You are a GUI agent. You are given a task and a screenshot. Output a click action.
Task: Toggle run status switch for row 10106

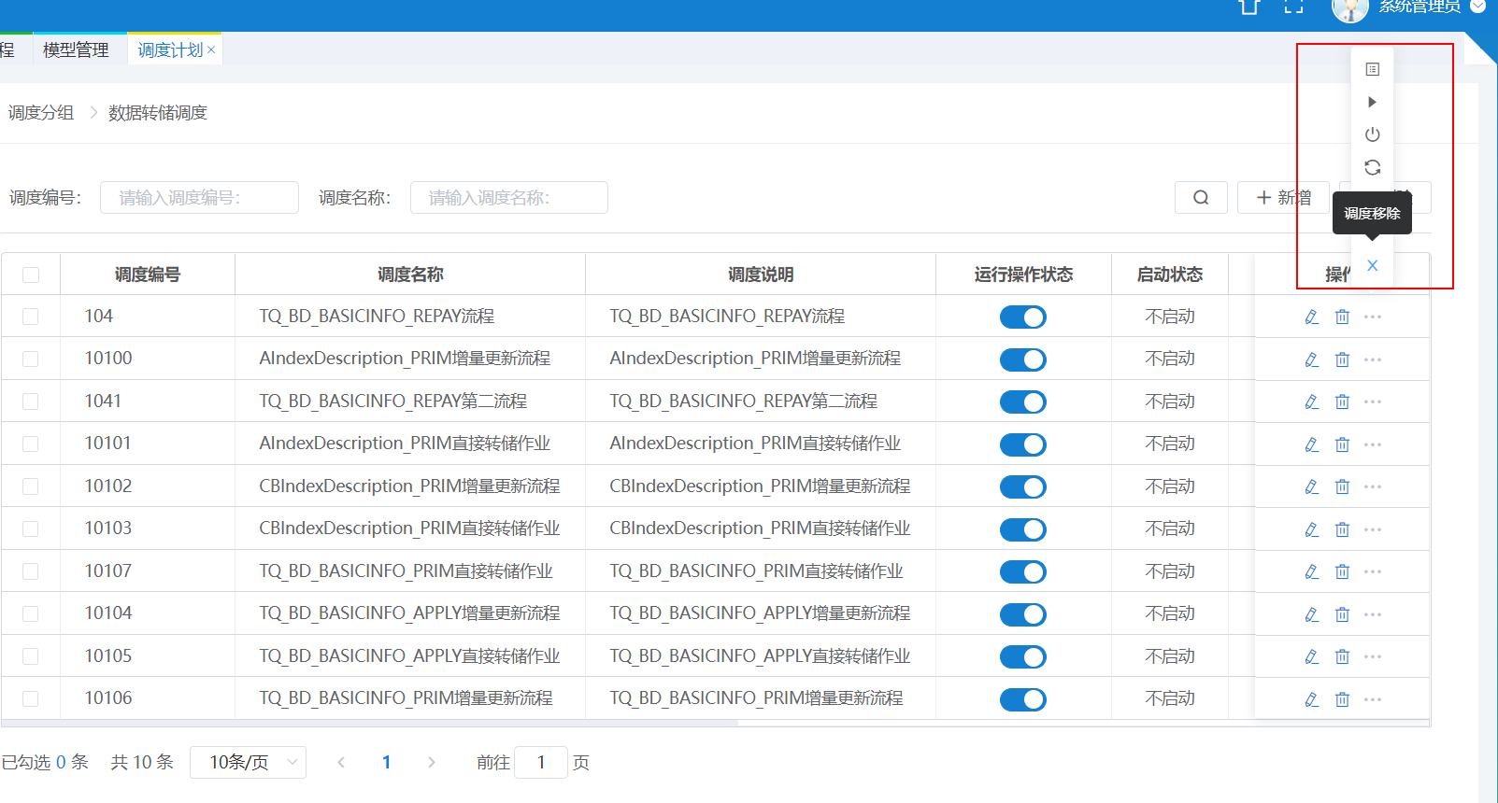pyautogui.click(x=1023, y=699)
